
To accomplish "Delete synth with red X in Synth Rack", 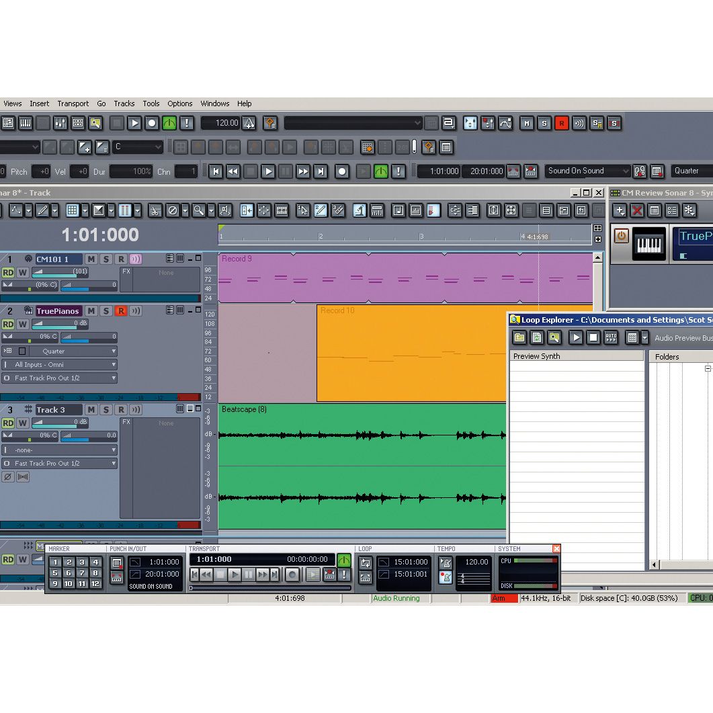I will tap(637, 210).
